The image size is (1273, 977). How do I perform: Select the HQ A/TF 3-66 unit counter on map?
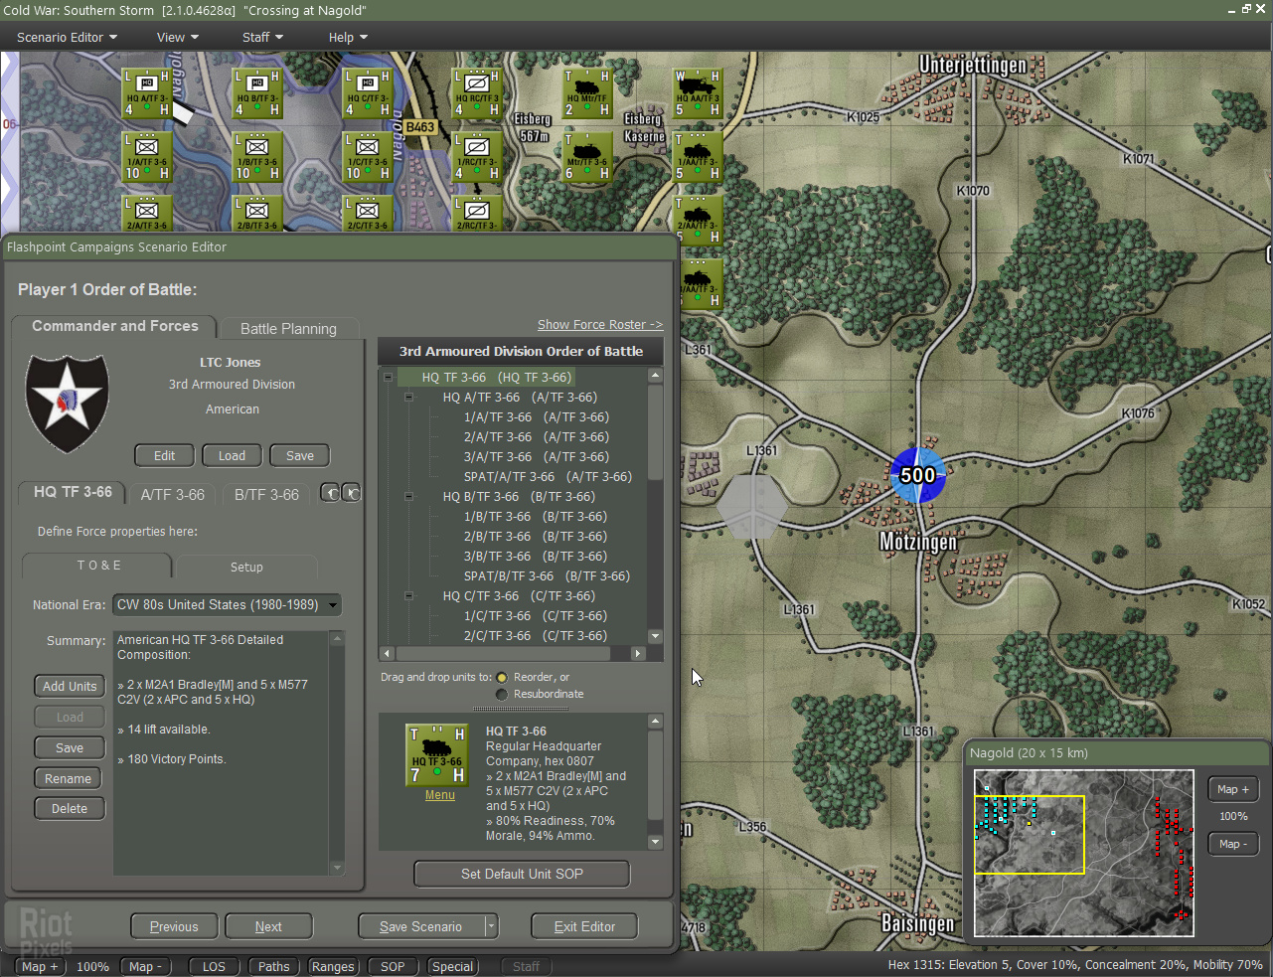point(146,93)
